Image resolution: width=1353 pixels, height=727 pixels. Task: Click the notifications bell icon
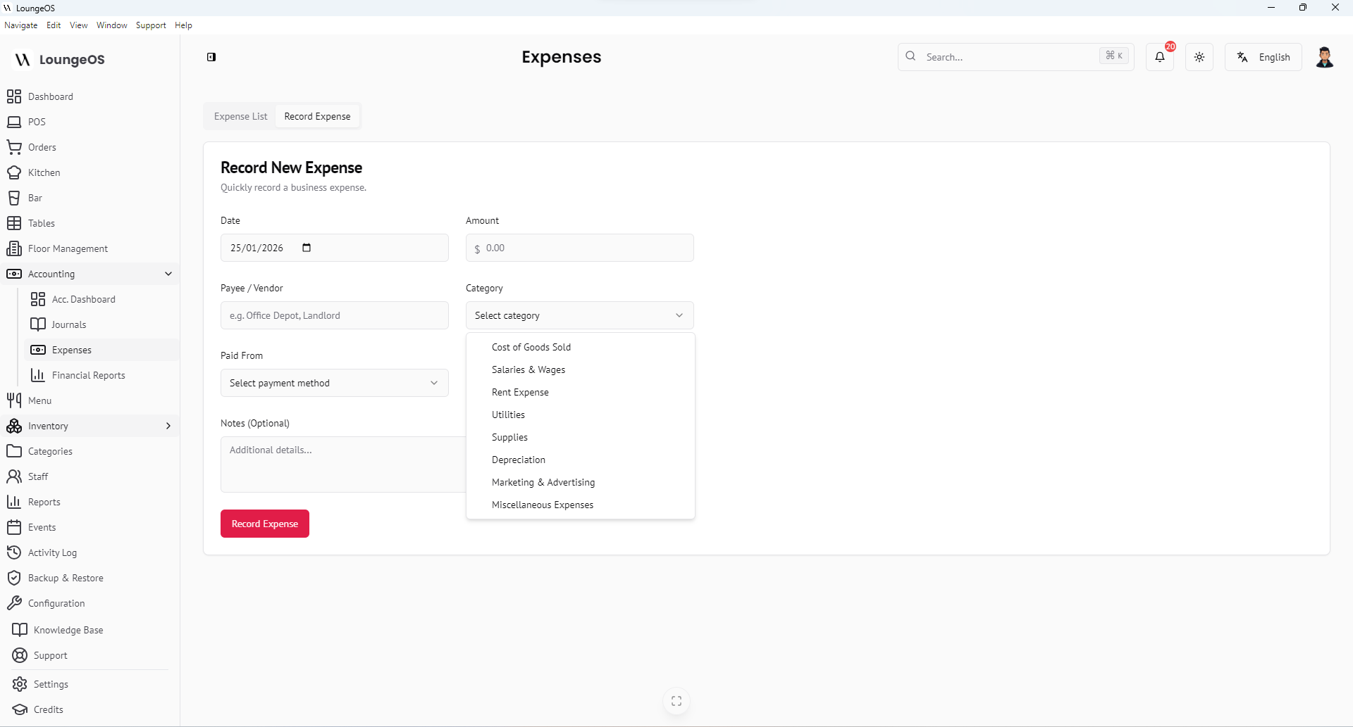(1159, 57)
